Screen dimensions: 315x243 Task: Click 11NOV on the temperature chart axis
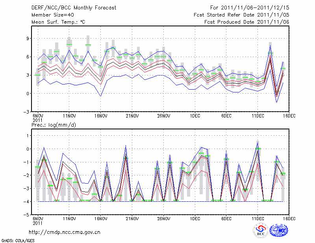69,116
